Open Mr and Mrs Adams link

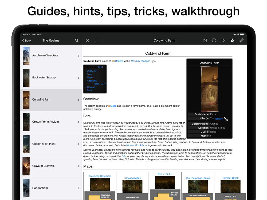click(136, 145)
